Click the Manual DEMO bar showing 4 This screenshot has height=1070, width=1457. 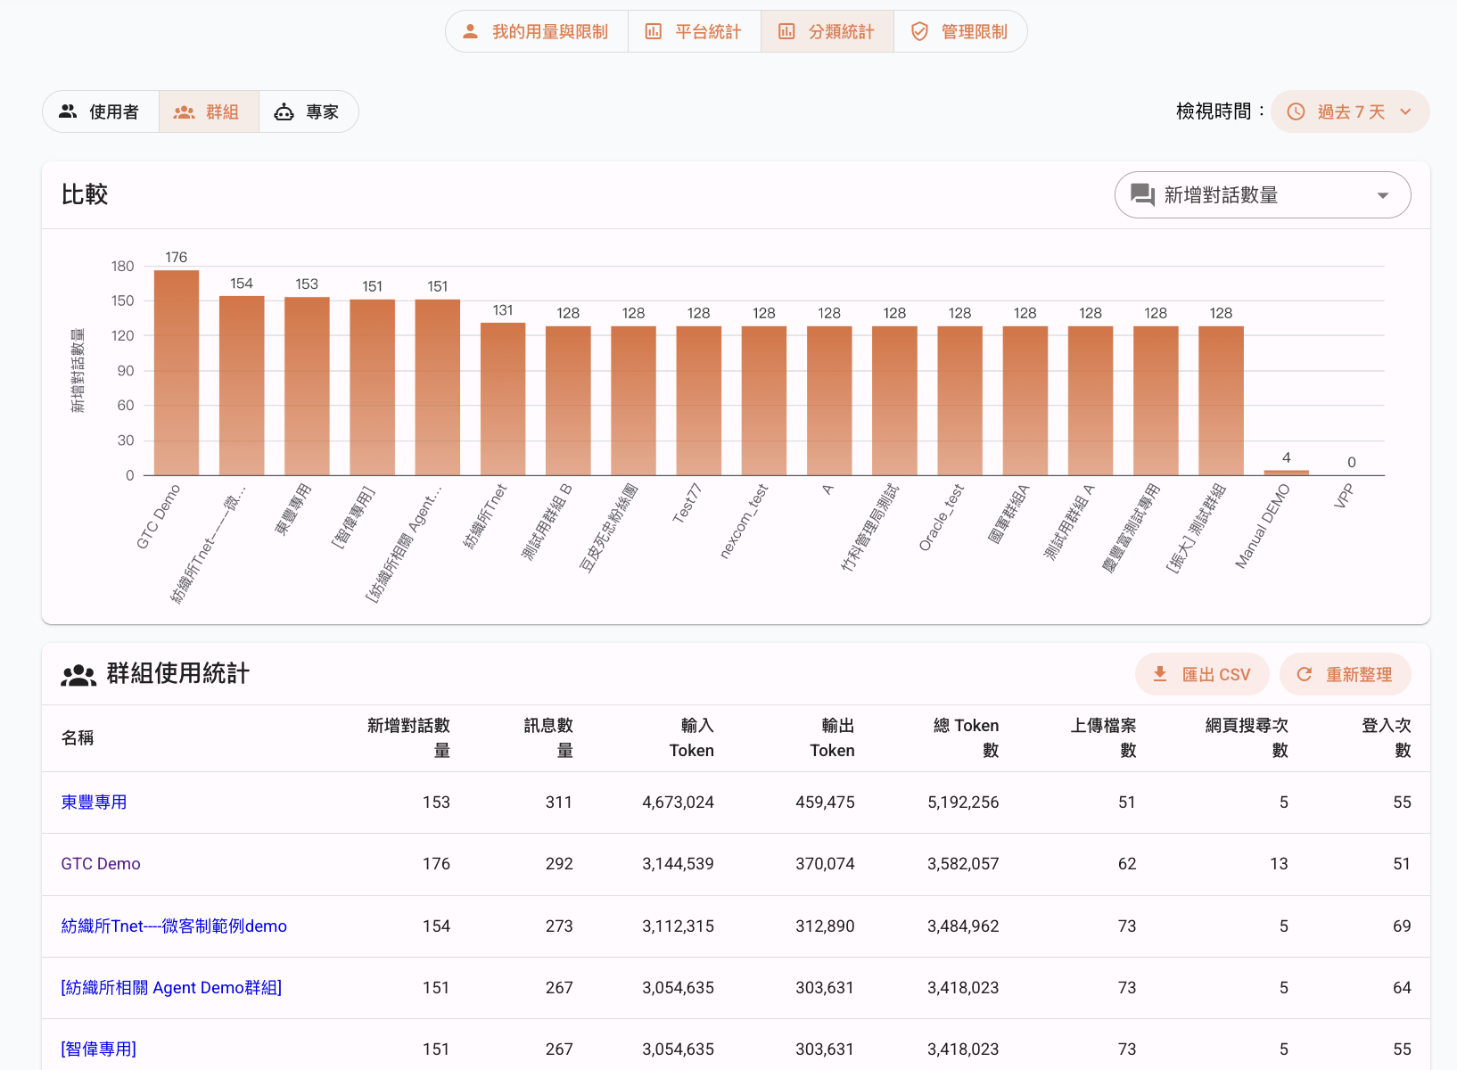(1286, 473)
